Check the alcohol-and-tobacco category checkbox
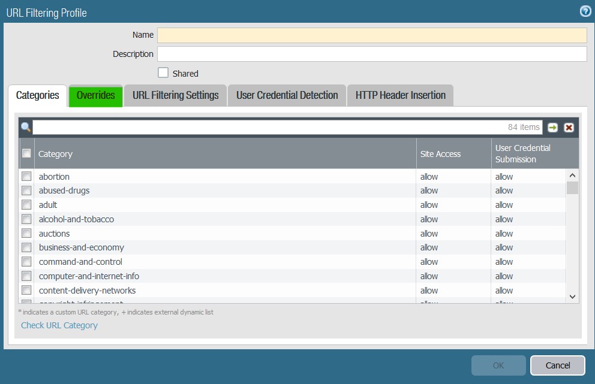 click(x=26, y=219)
